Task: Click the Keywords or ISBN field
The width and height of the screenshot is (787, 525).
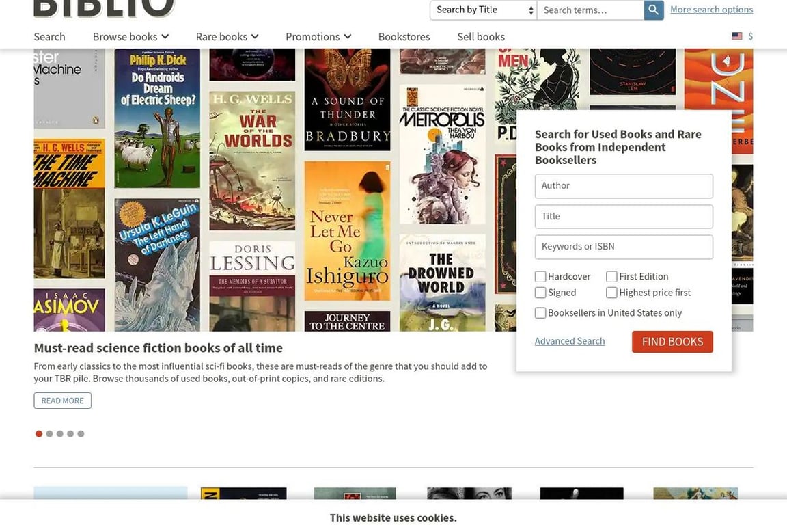Action: (x=623, y=247)
